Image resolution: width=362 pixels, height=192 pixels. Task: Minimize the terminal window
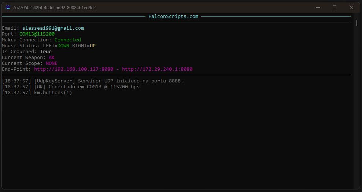click(x=318, y=7)
